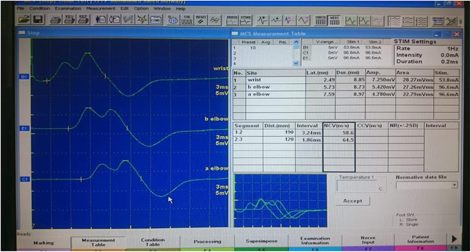
Task: Click the superimposed waveforms thumbnail
Action: (x=280, y=201)
